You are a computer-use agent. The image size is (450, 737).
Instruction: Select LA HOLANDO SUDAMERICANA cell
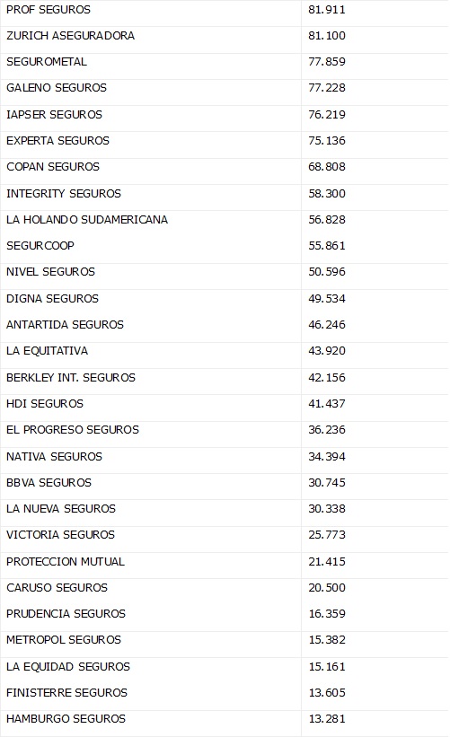pos(87,220)
